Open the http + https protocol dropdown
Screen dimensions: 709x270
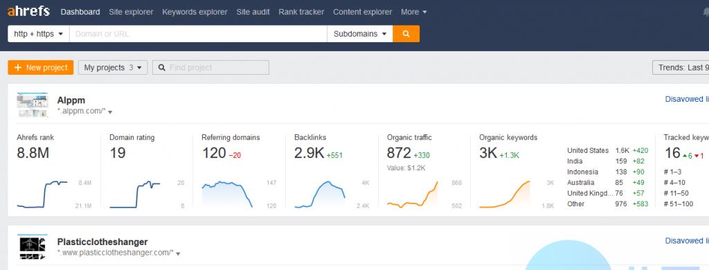(x=39, y=34)
